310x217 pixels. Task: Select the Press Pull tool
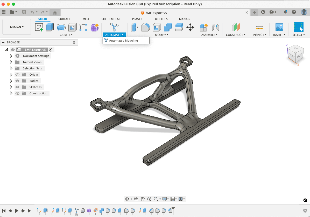[x=135, y=27]
